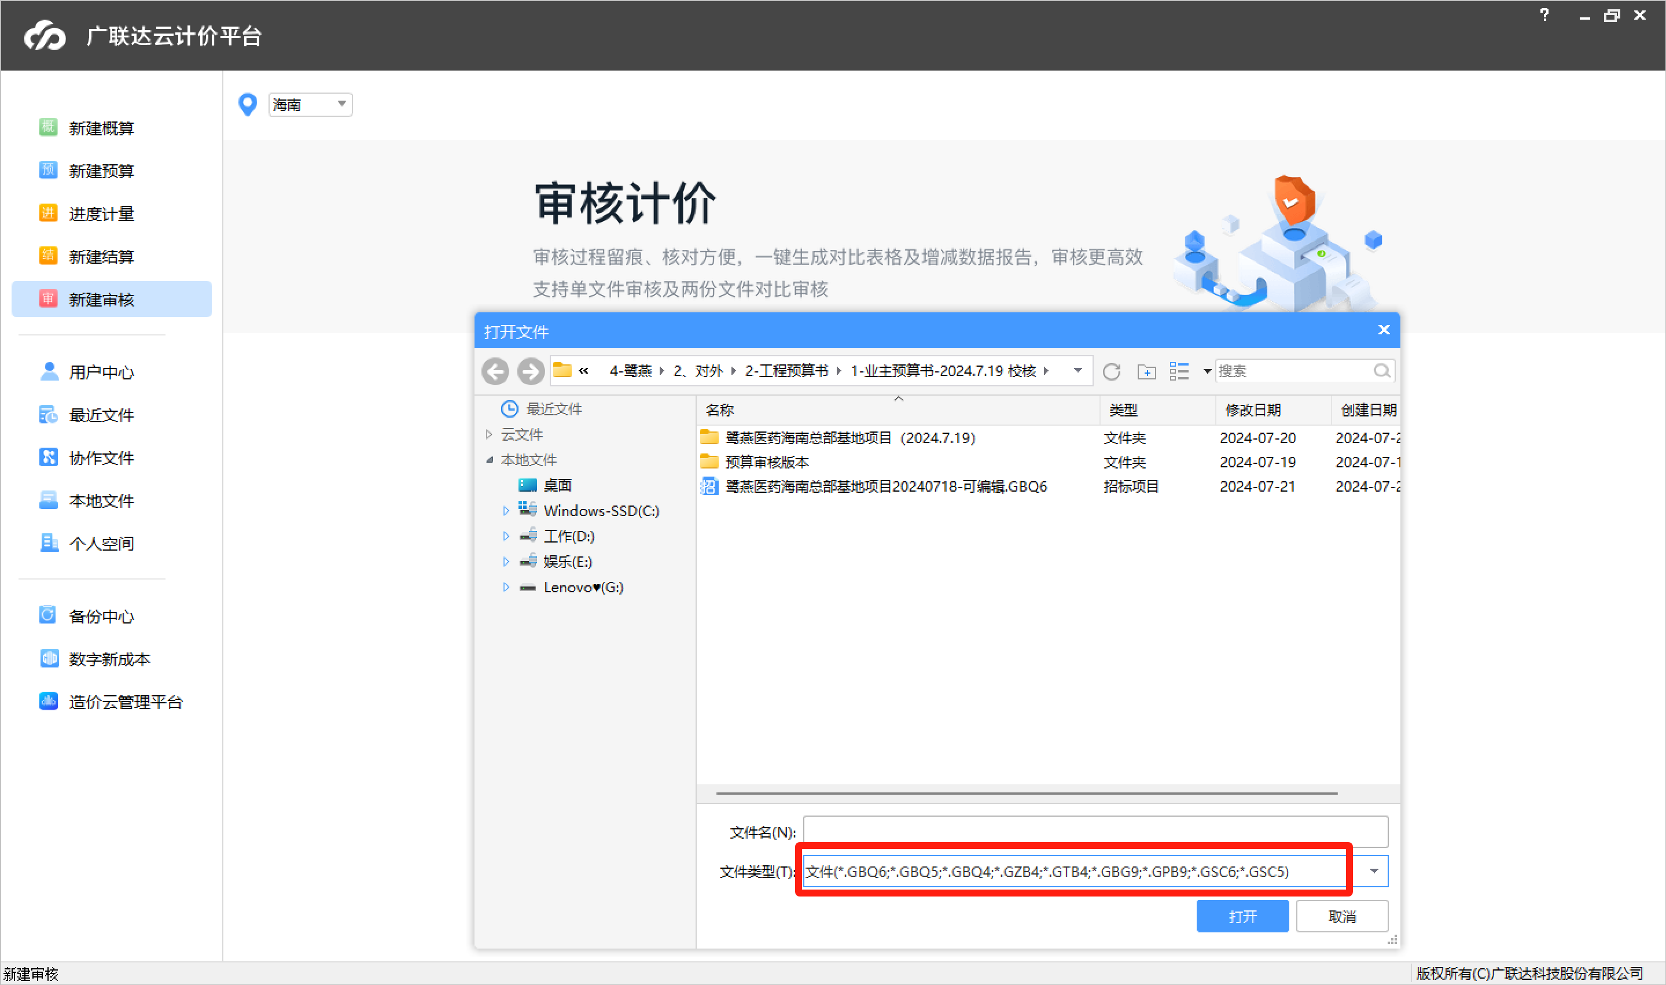The width and height of the screenshot is (1666, 985).
Task: Expand the 云文件 tree node
Action: pyautogui.click(x=490, y=434)
